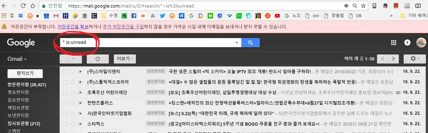Screen dimensions: 428x133
Task: Click the zoom magnifier in address bar
Action: coord(355,6)
